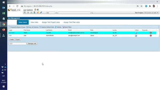Sort by Expiration column header
Image resolution: width=160 pixels, height=90 pixels.
coord(145,30)
